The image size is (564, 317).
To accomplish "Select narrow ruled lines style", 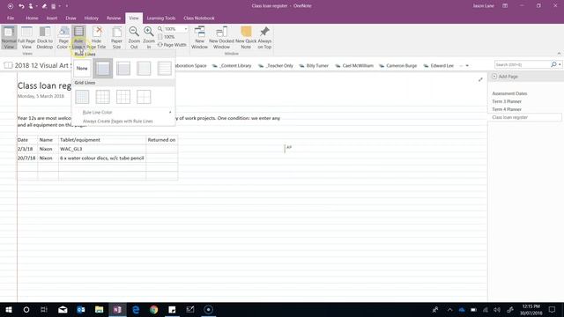I will 103,69.
